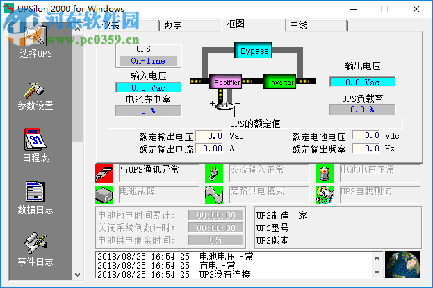Open the 事件日志 event log icon
The image size is (433, 288).
point(35,243)
